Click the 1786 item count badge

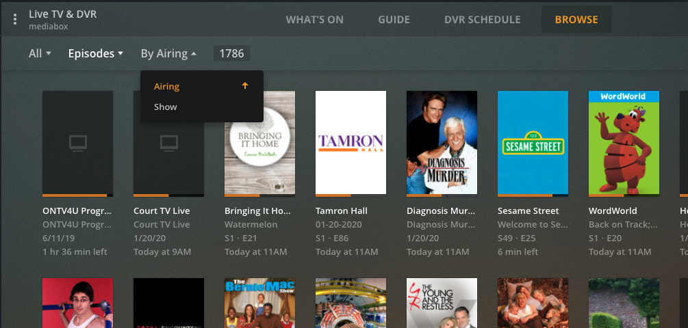[x=231, y=53]
